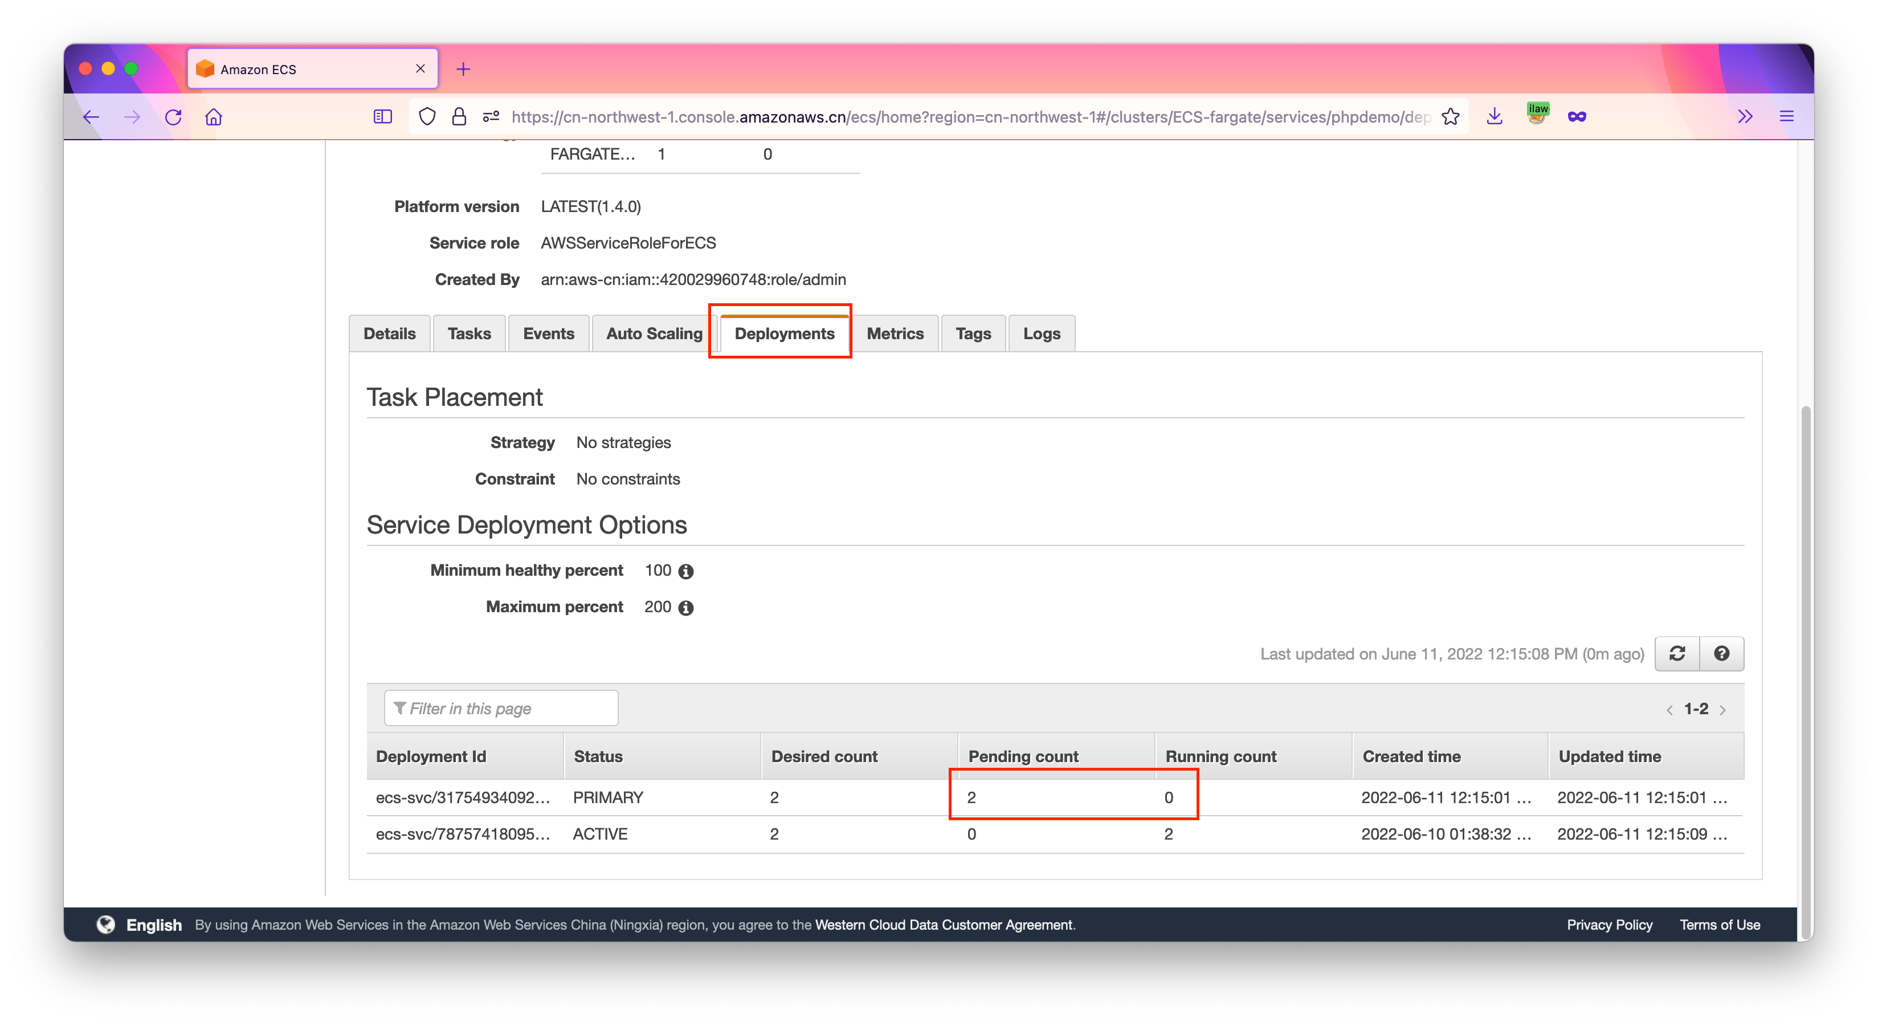Click the ACTIVE status cell
The width and height of the screenshot is (1878, 1026).
[x=600, y=834]
